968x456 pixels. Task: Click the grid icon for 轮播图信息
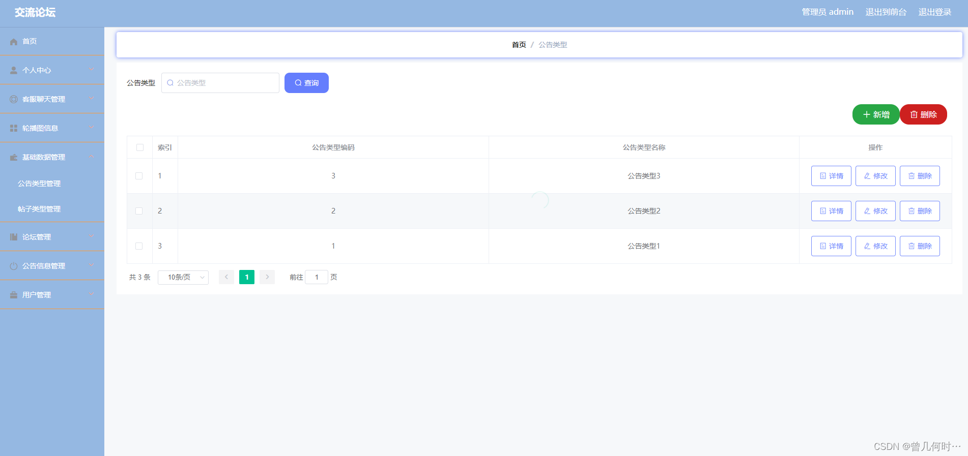point(14,129)
